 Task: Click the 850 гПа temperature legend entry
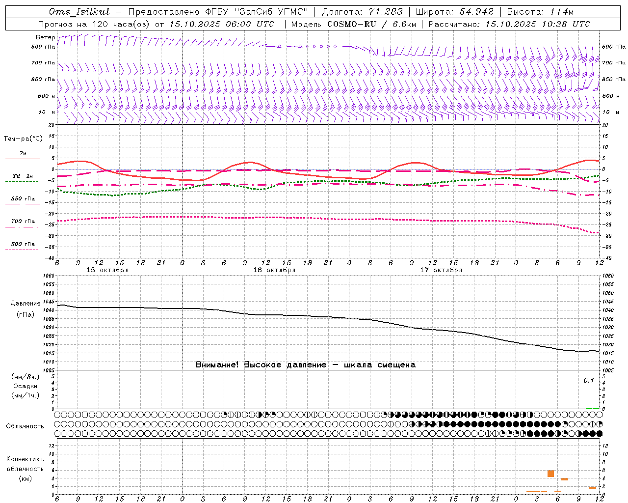pos(23,199)
